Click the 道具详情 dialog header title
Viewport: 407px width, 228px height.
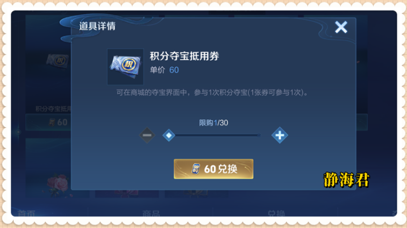point(97,26)
